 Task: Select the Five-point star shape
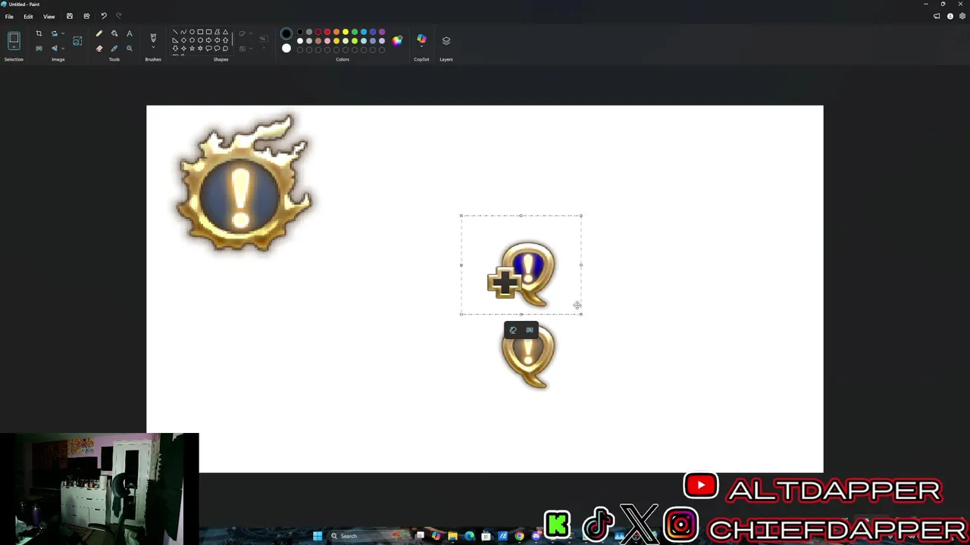click(x=192, y=48)
